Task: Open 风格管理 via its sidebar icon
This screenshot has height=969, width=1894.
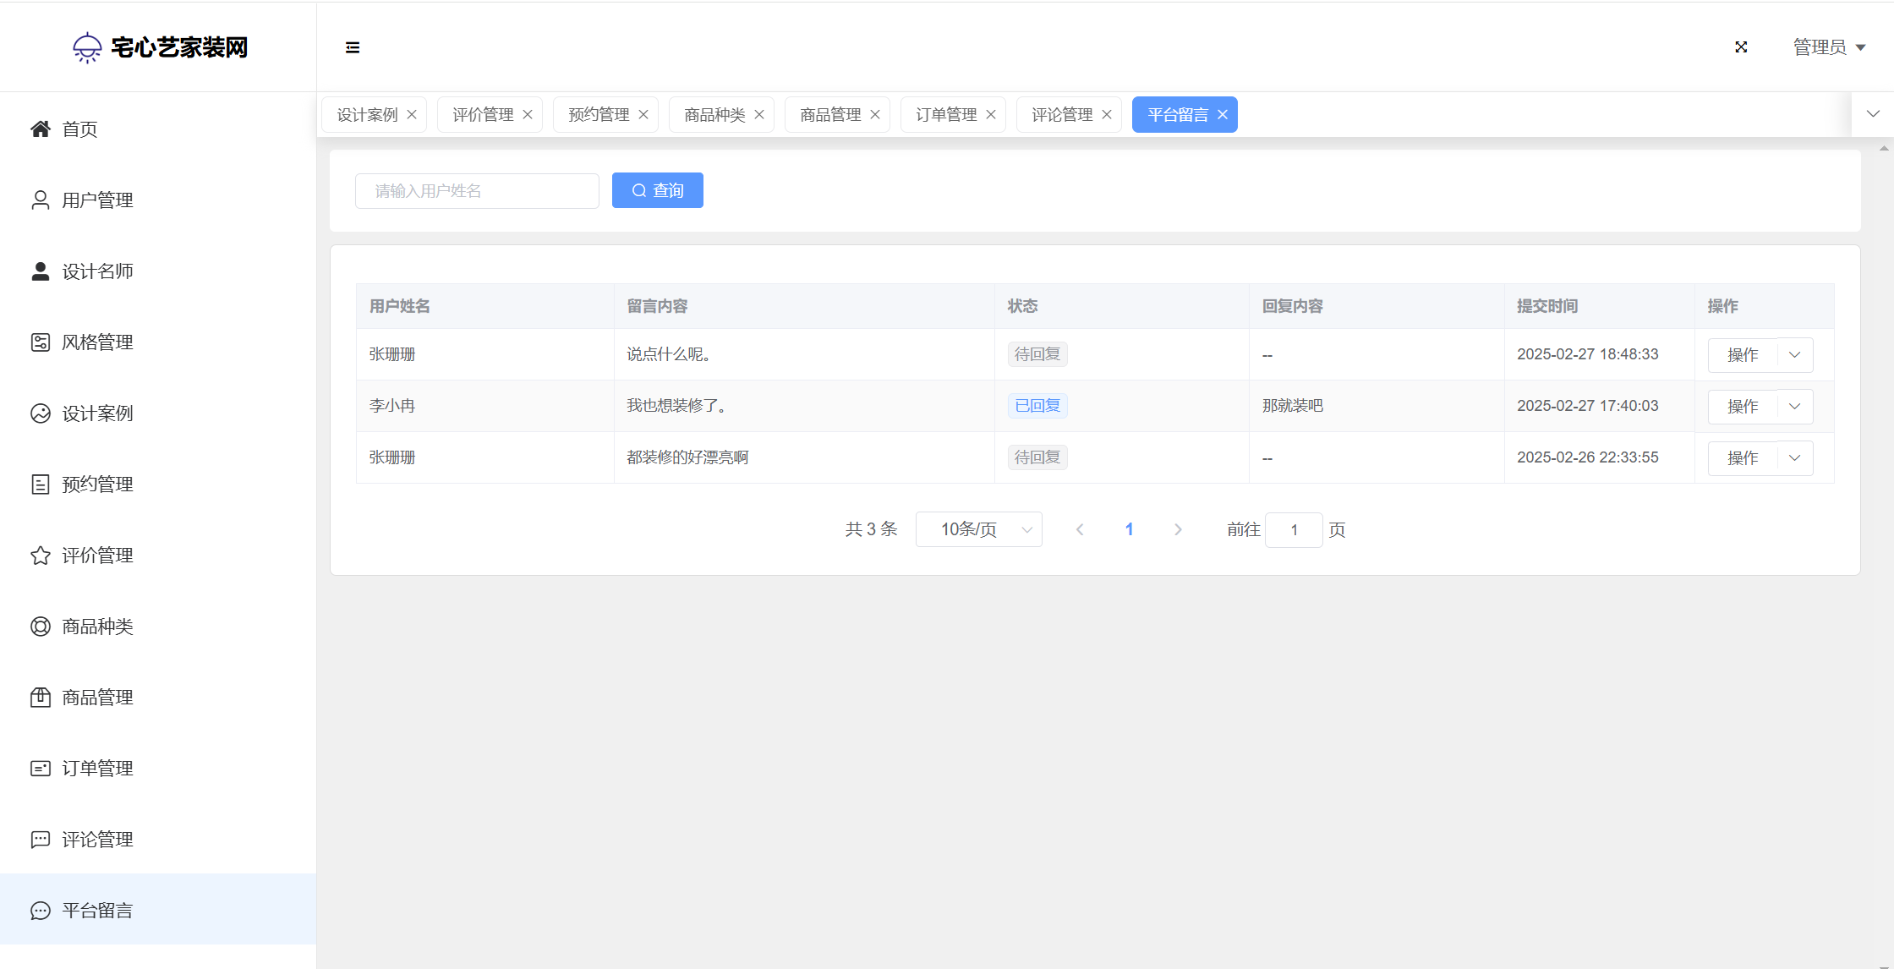Action: [41, 342]
